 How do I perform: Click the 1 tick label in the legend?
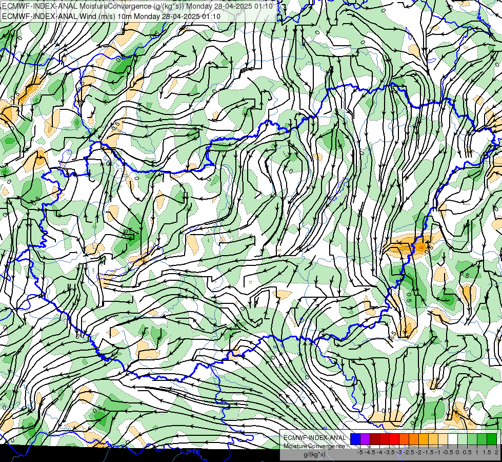click(477, 452)
